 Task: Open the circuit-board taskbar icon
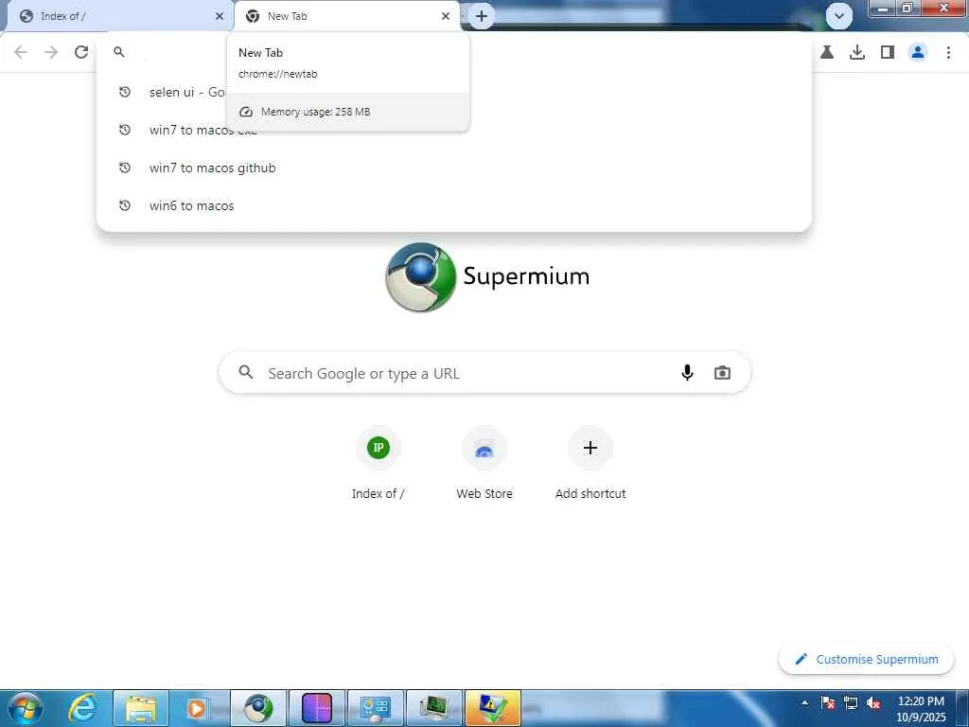433,708
